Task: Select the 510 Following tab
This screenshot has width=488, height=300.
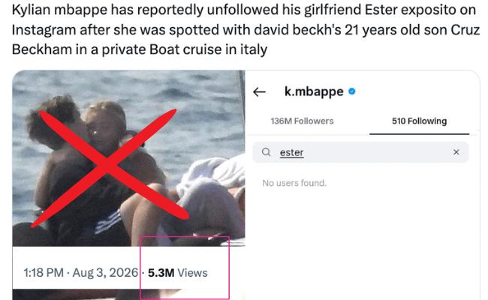Action: (x=419, y=121)
